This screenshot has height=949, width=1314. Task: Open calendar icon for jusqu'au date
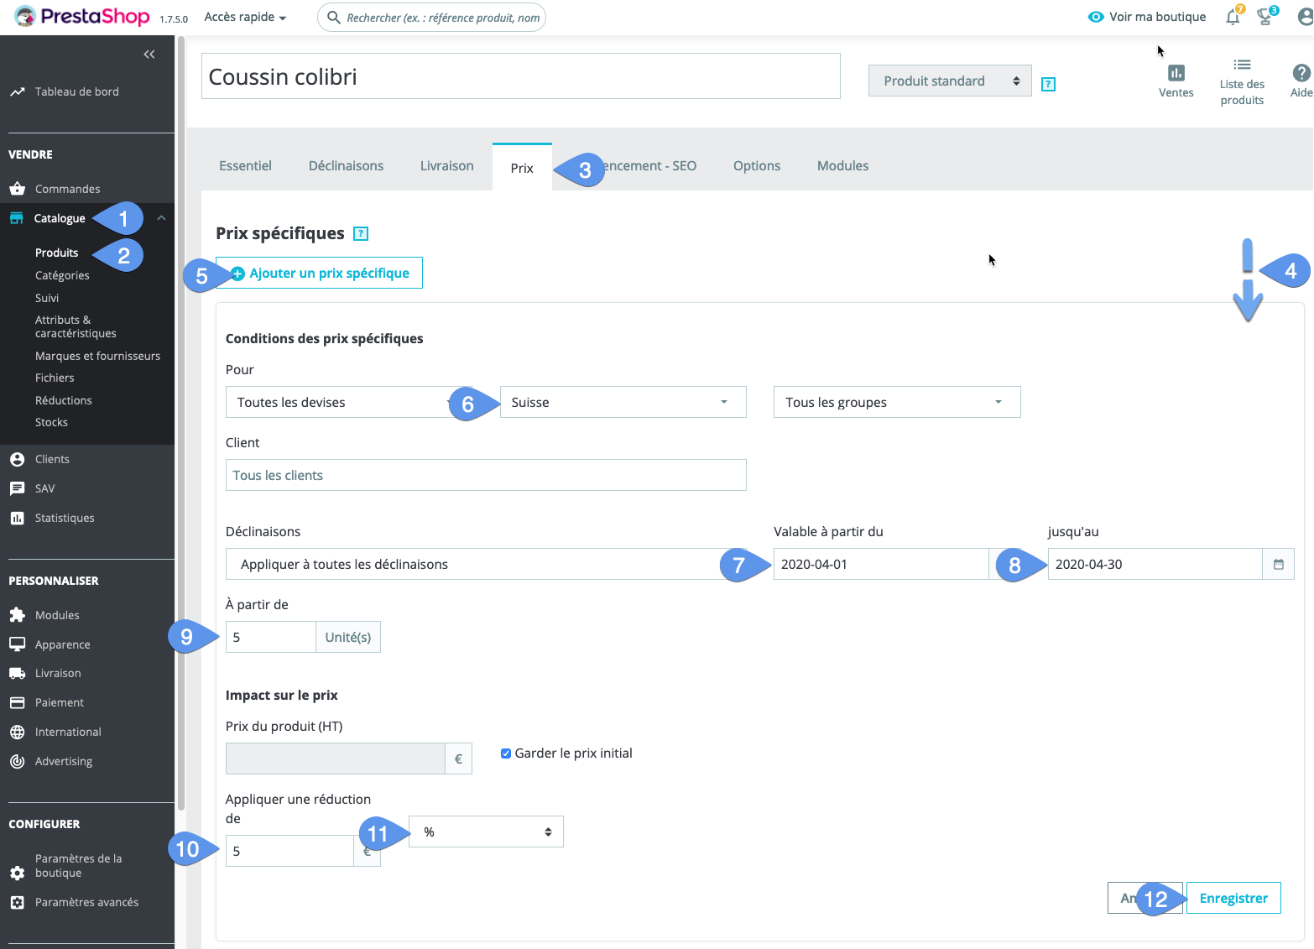[1278, 565]
